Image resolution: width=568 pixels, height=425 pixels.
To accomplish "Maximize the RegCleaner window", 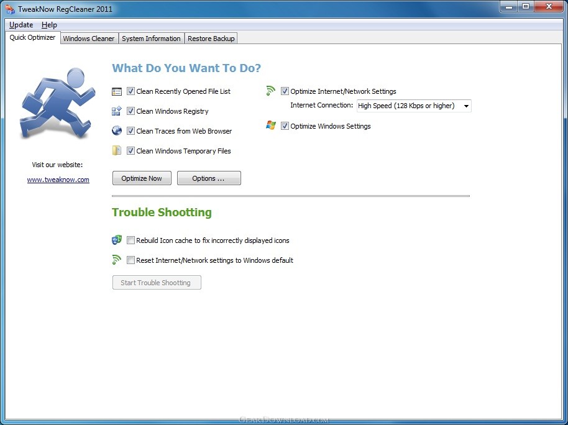I will tap(526, 7).
